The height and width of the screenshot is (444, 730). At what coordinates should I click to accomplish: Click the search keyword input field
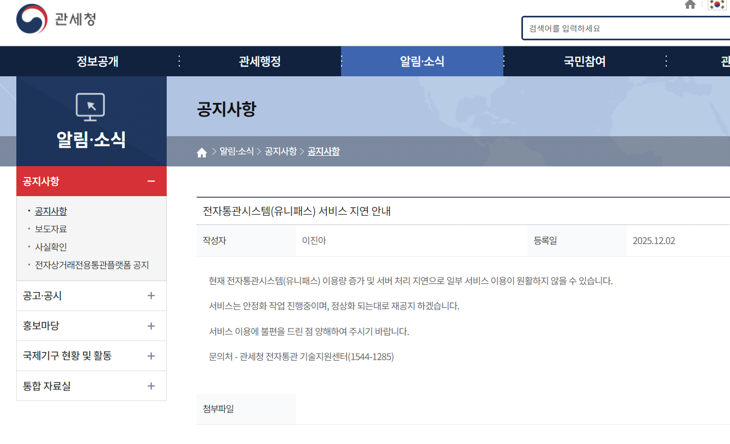coord(626,28)
